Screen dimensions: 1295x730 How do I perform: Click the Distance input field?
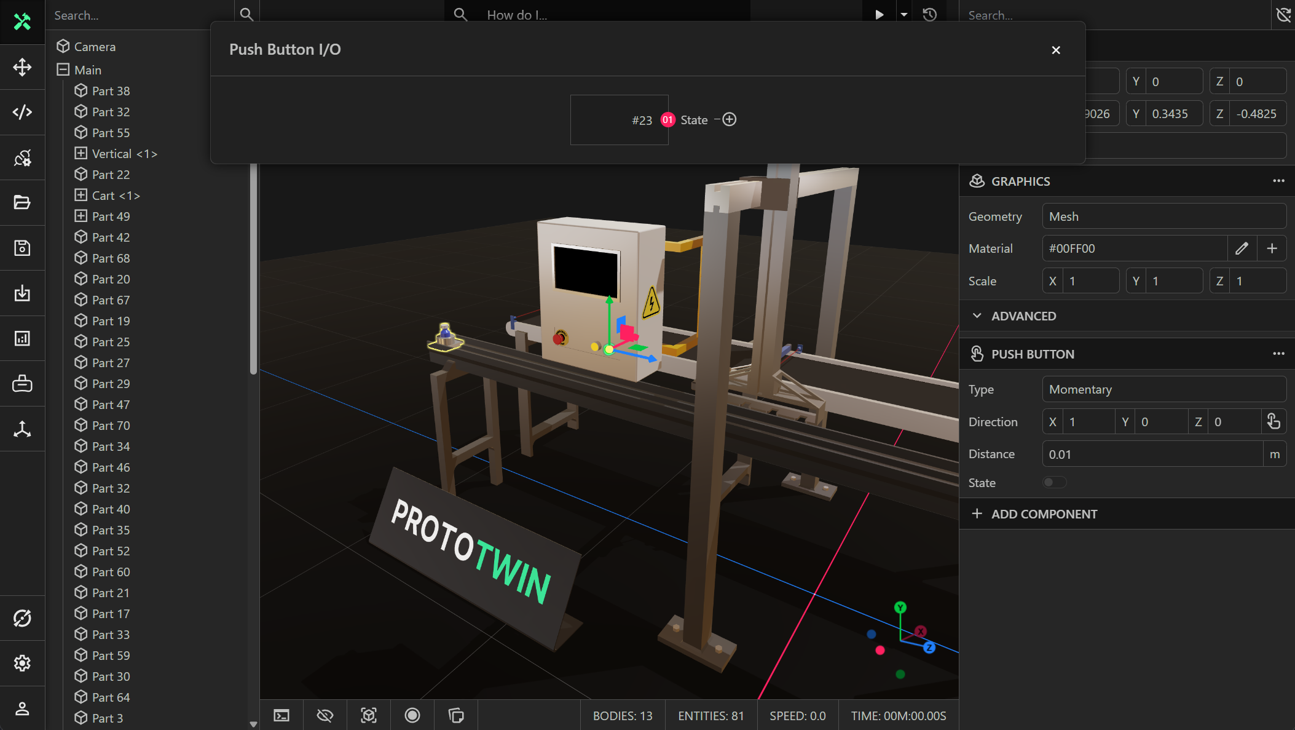(x=1152, y=454)
